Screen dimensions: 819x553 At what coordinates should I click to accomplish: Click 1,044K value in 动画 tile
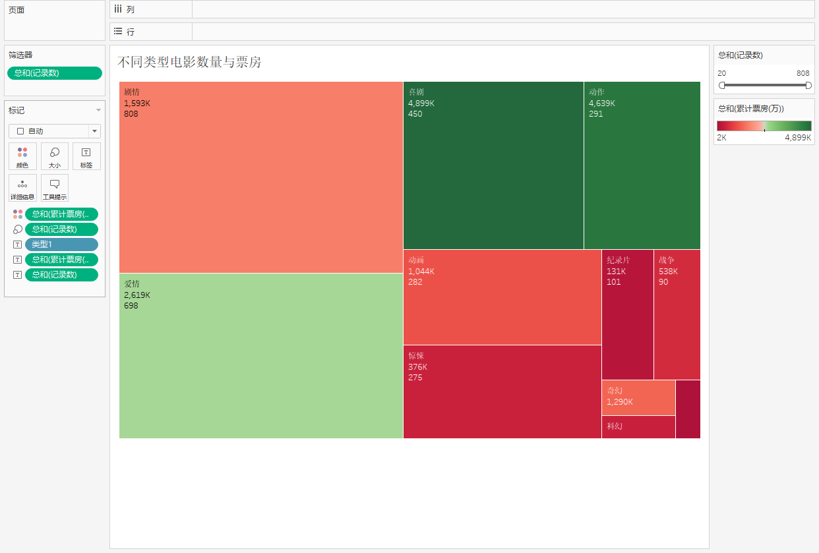[421, 271]
